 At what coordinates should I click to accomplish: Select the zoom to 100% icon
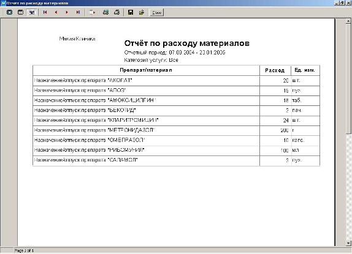click(20, 12)
